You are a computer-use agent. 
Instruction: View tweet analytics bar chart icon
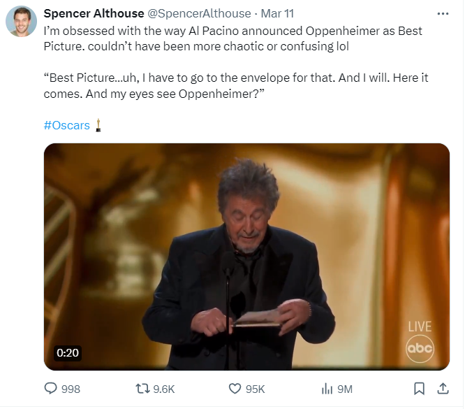(327, 389)
